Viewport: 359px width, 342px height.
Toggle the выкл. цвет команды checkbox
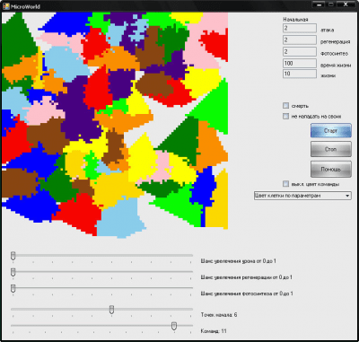tap(286, 184)
